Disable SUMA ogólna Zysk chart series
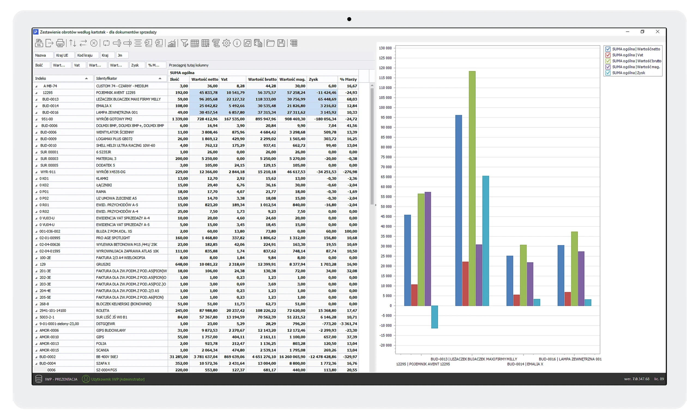Viewport: 698px width, 419px height. tap(608, 73)
